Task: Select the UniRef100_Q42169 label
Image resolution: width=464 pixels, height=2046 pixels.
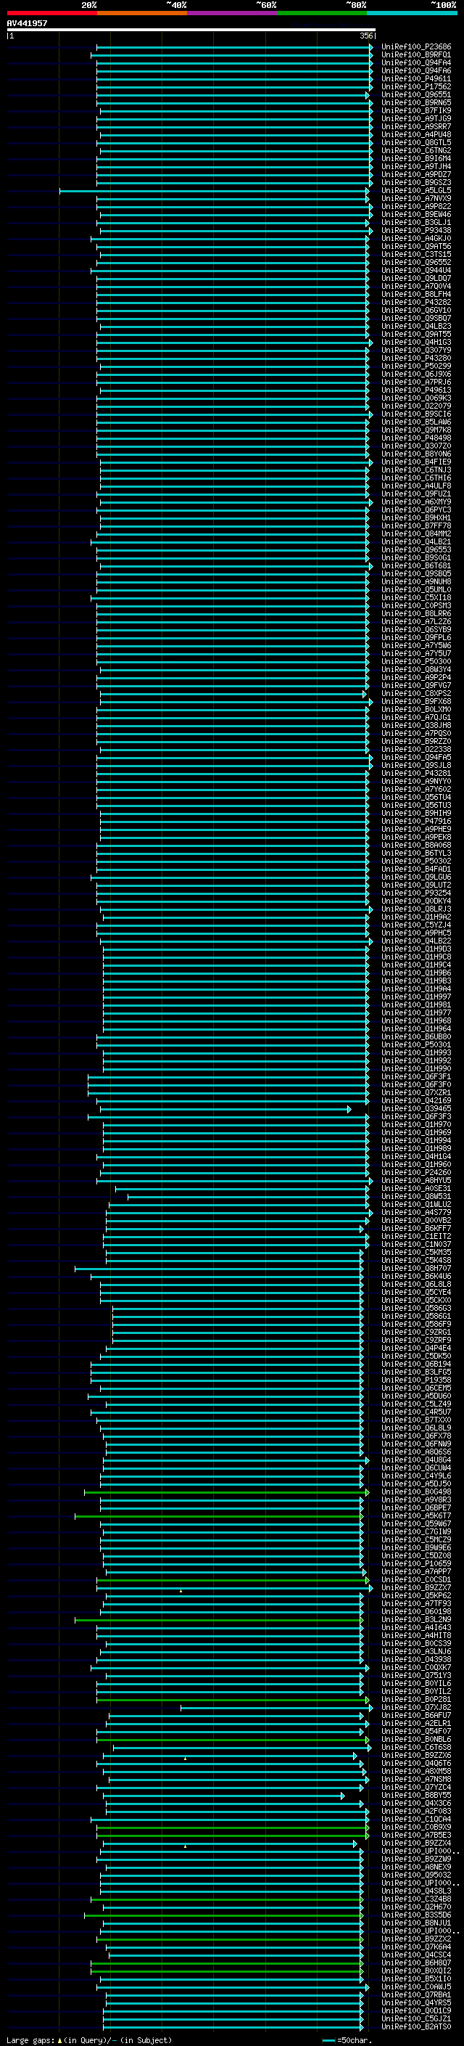Action: [x=416, y=1101]
